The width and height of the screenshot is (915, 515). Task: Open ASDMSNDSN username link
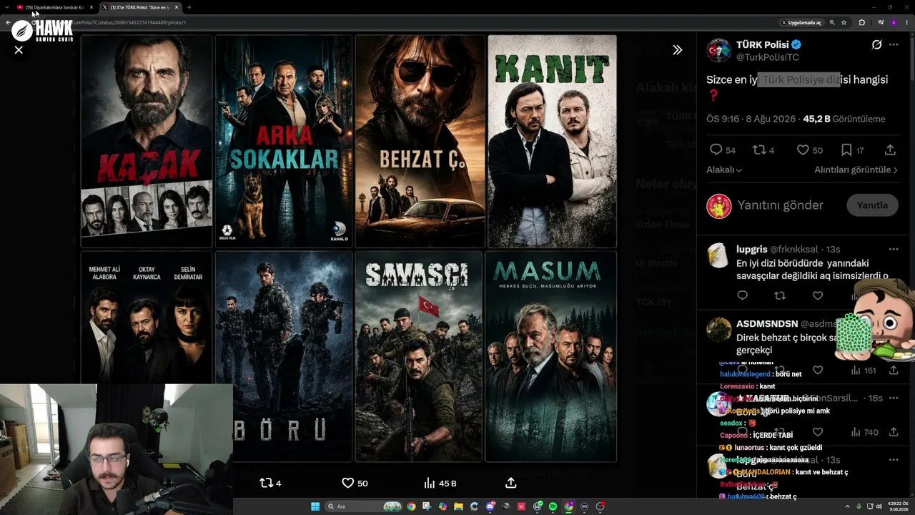pos(767,324)
